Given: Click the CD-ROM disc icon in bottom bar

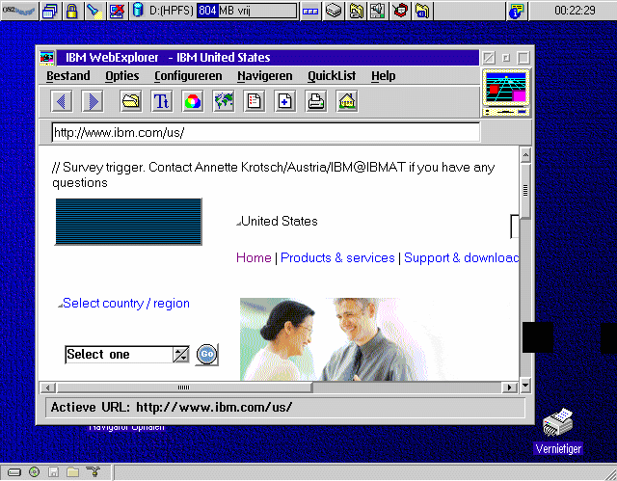Looking at the screenshot, I should coord(35,471).
